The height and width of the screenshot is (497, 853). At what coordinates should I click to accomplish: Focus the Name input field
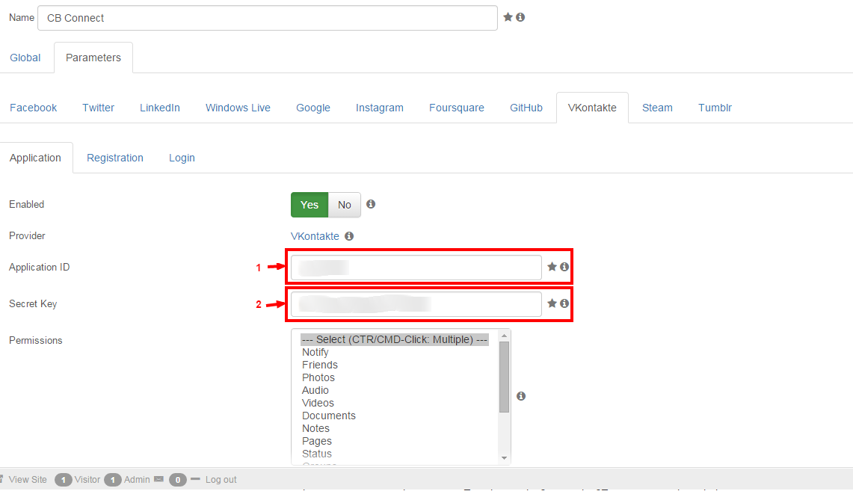(x=268, y=18)
